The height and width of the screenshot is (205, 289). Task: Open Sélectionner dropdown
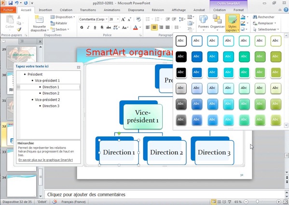265,29
